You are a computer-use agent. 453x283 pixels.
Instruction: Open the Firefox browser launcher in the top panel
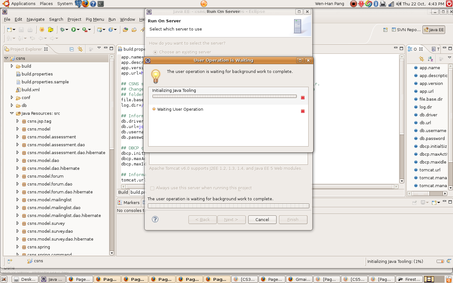tap(86, 4)
